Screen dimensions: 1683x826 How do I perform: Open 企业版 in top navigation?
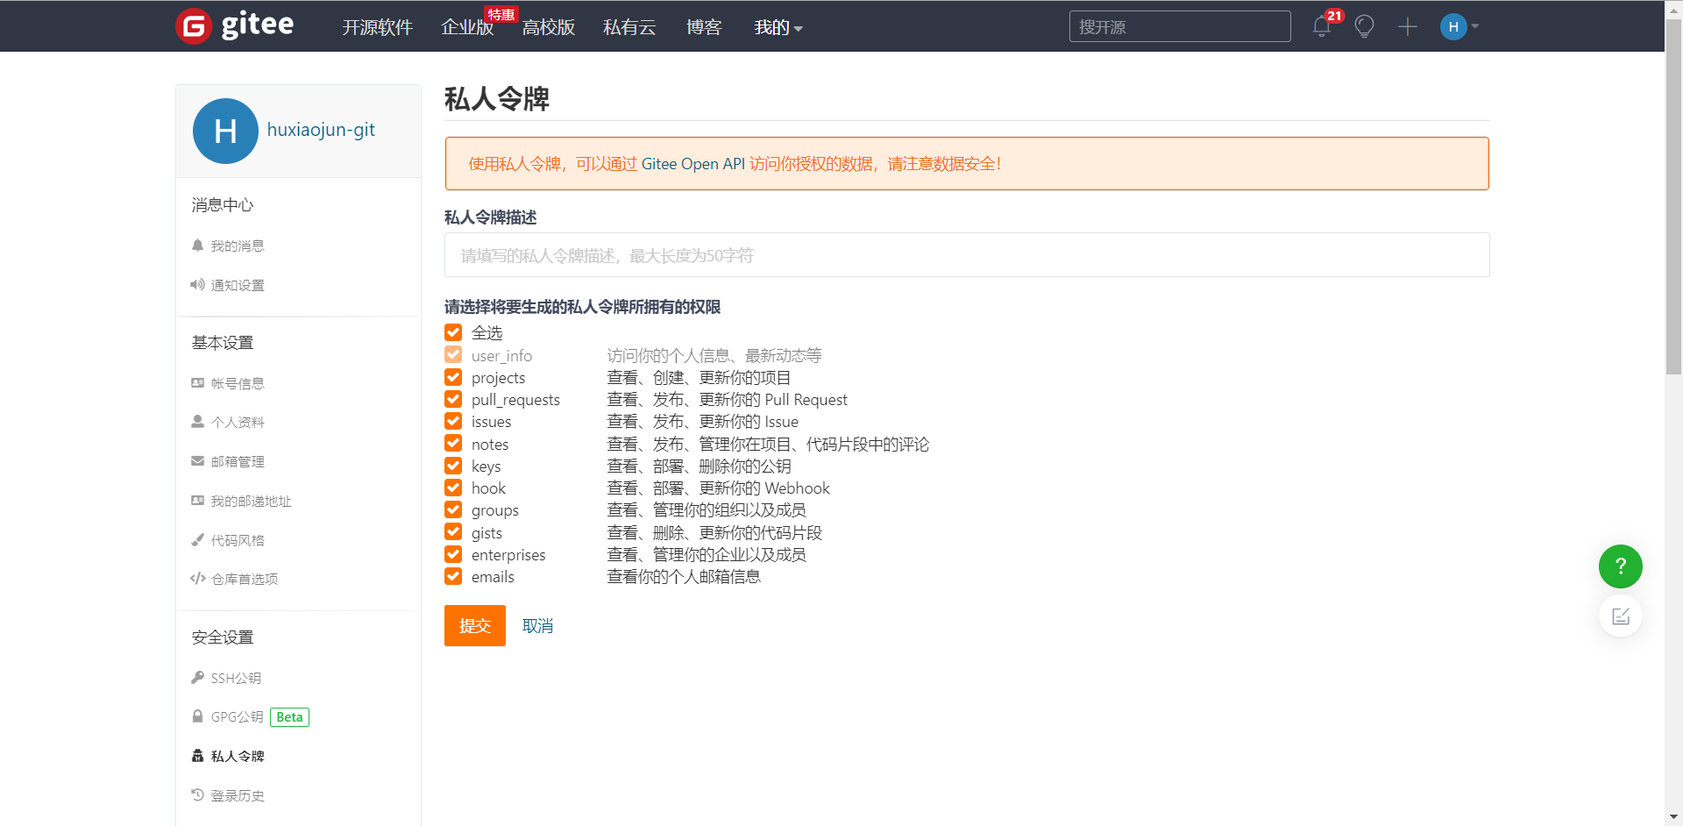pyautogui.click(x=467, y=28)
